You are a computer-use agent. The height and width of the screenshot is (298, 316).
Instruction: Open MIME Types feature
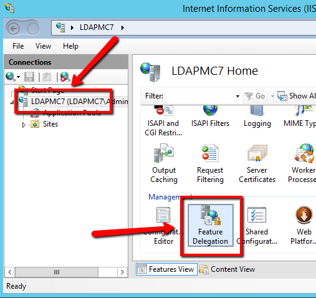tap(300, 117)
